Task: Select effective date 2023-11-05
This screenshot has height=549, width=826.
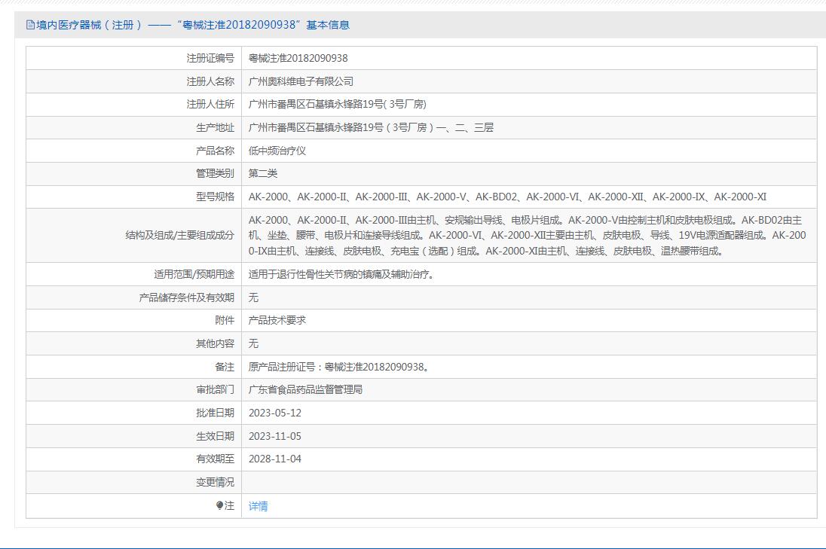Action: tap(274, 436)
